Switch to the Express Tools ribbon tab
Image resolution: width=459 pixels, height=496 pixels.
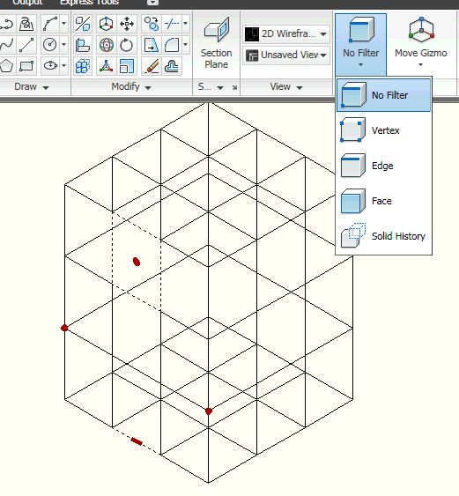tap(90, 3)
